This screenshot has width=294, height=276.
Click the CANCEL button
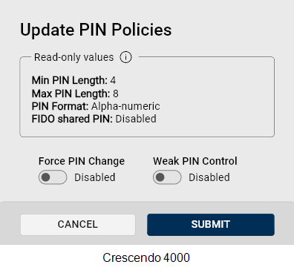pos(78,225)
